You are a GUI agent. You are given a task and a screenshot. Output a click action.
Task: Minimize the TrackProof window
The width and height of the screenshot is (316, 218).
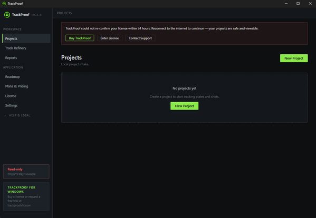[286, 3]
